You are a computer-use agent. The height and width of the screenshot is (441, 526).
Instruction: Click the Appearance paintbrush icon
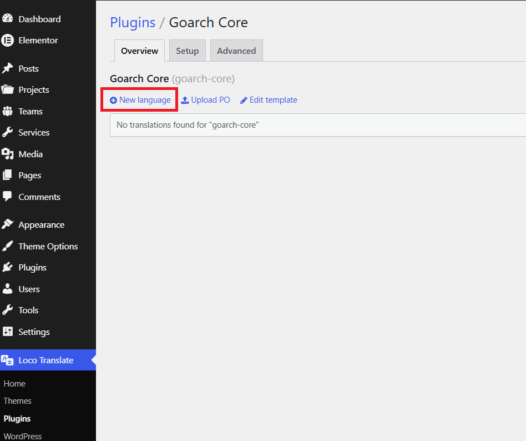pos(7,224)
